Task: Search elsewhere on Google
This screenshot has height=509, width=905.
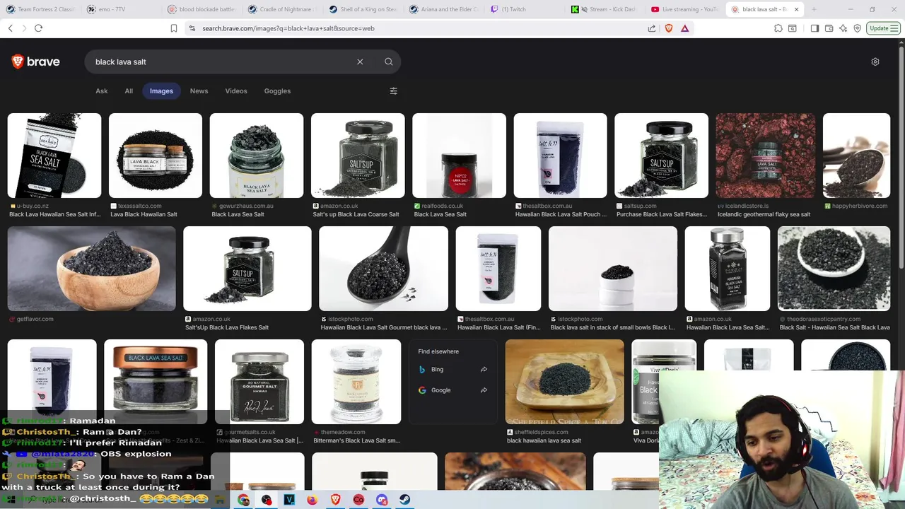Action: click(x=452, y=390)
